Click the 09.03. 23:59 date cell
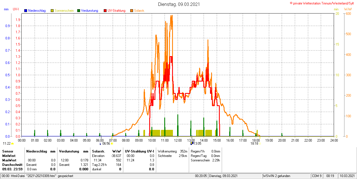 tap(12, 169)
